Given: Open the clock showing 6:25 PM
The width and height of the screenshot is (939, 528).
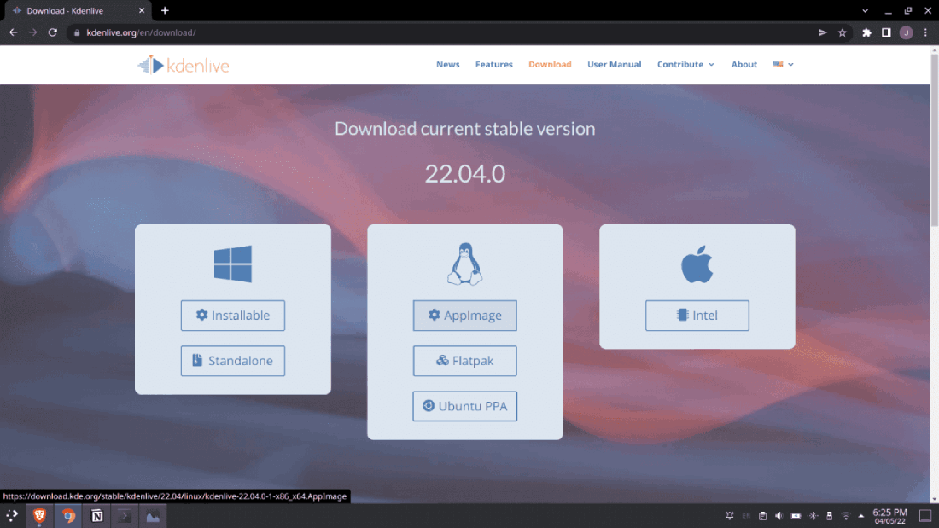Looking at the screenshot, I should point(889,516).
